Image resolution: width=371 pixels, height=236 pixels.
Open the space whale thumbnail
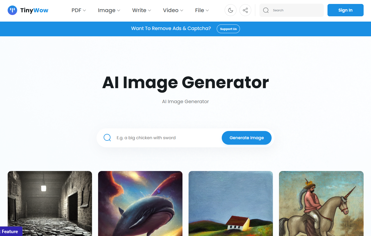[140, 203]
